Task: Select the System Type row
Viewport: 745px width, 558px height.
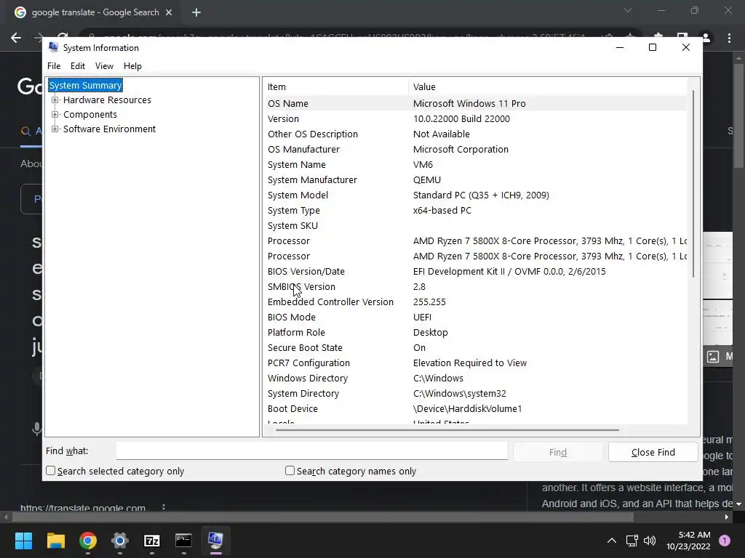Action: pos(477,210)
